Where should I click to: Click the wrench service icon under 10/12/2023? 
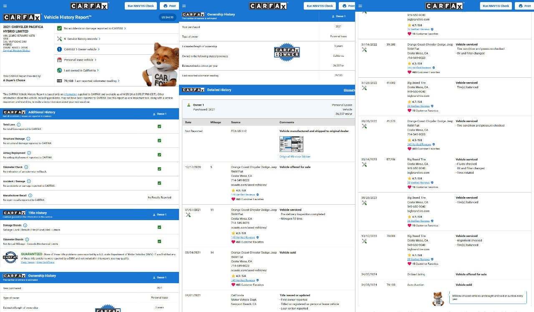click(x=364, y=241)
